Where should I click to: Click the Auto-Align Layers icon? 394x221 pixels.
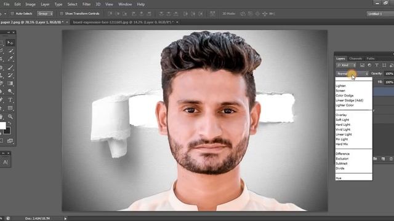tap(212, 14)
